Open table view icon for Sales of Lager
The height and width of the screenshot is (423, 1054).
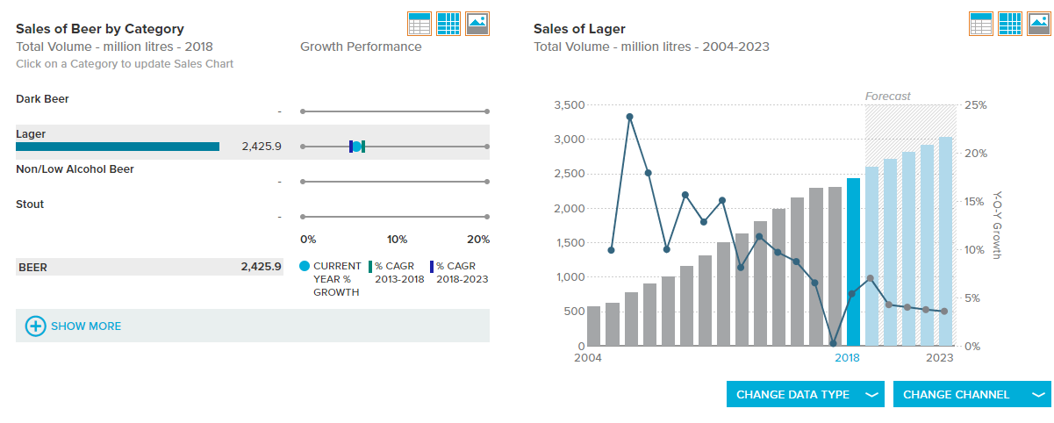click(981, 24)
